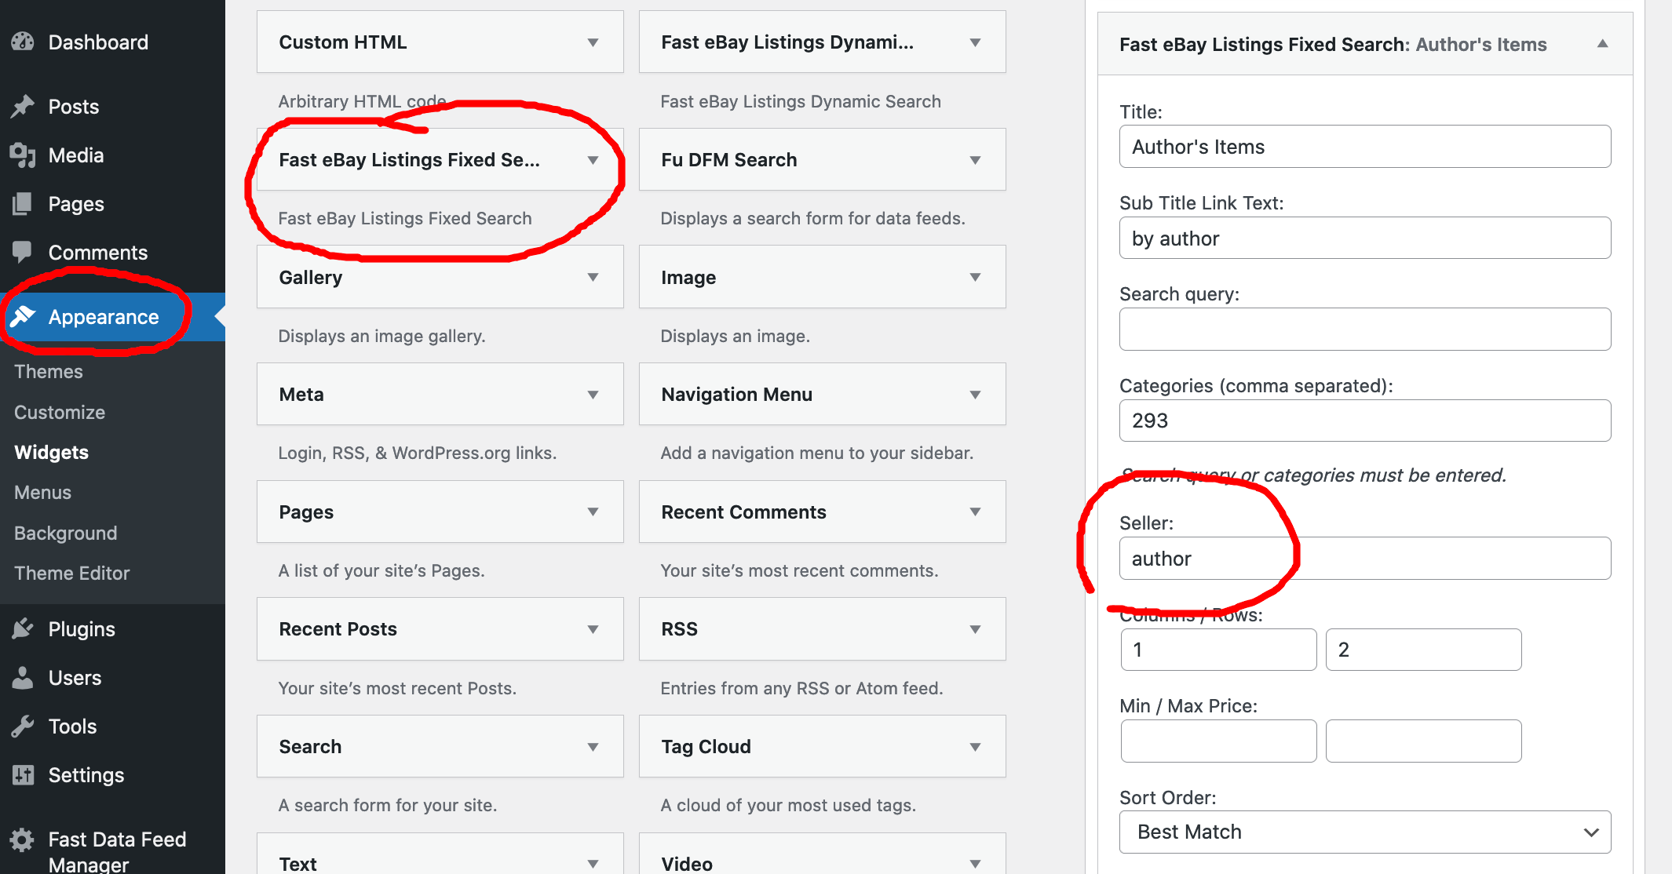Click the Seller field containing author
The width and height of the screenshot is (1672, 874).
click(1365, 558)
